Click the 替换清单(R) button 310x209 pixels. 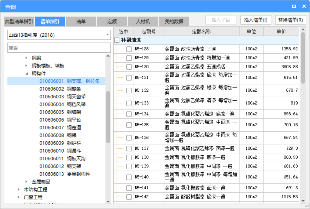(x=290, y=20)
